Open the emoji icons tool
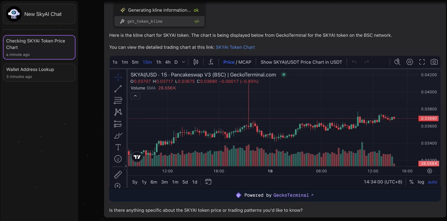The height and width of the screenshot is (221, 447). 118,159
